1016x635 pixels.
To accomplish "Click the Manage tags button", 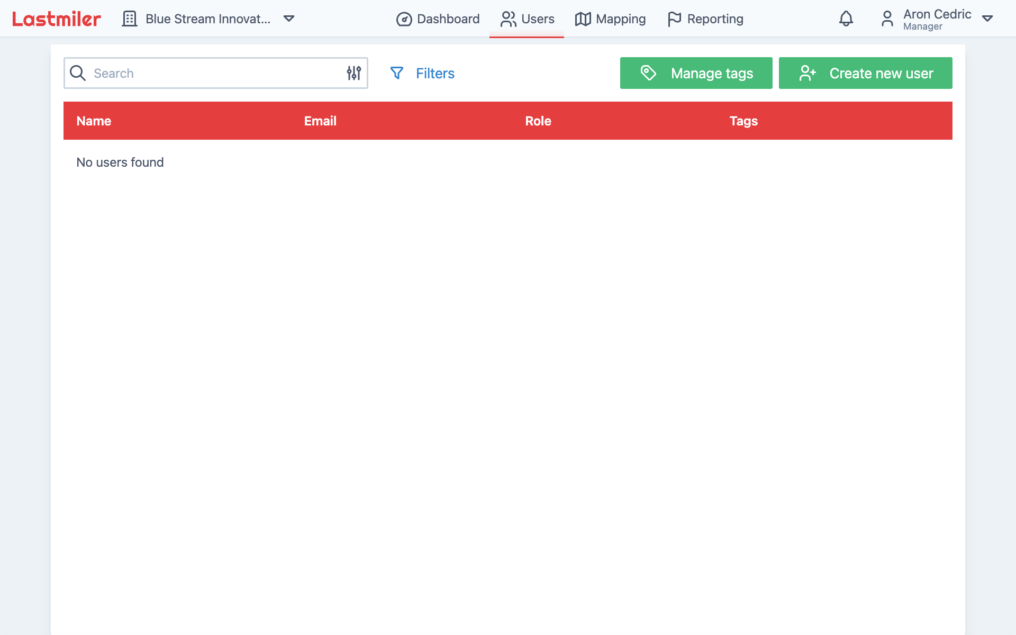I will (x=696, y=73).
